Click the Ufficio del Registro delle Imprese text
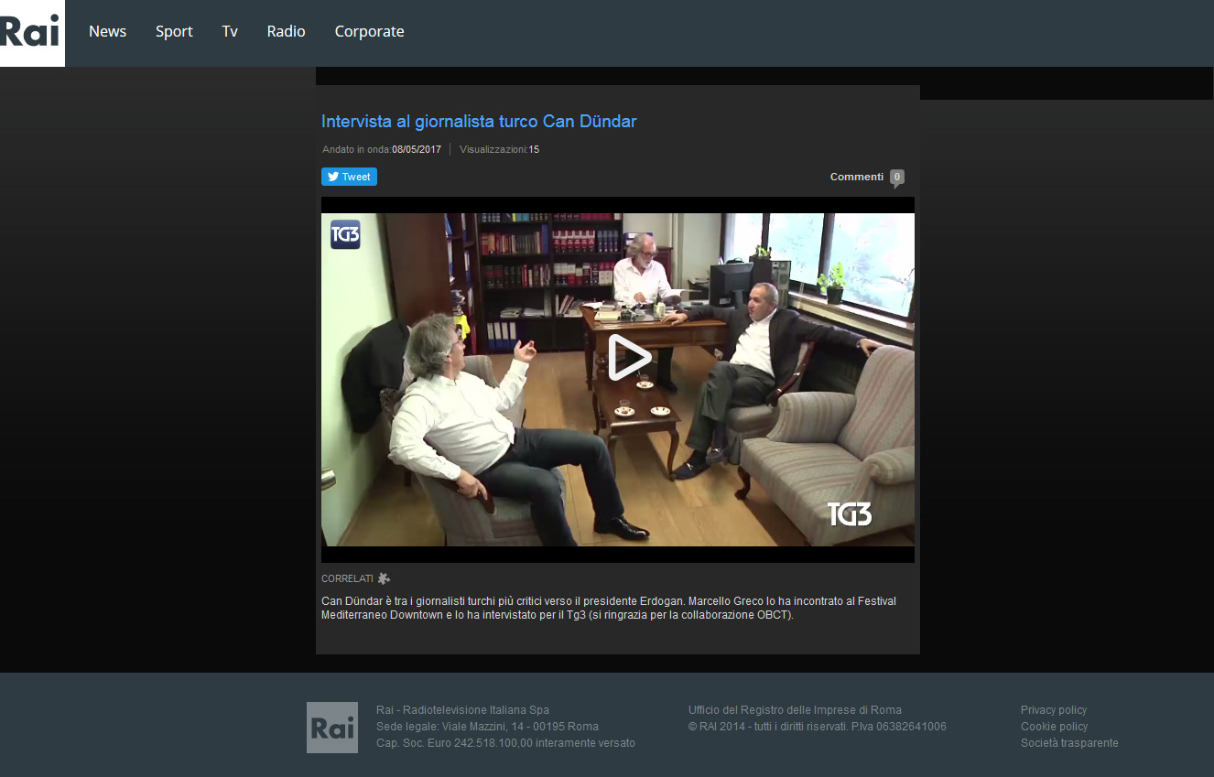Image resolution: width=1214 pixels, height=777 pixels. 795,710
